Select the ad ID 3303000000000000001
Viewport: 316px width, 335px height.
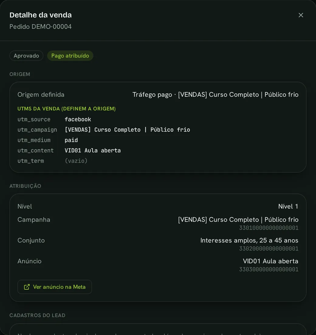(269, 269)
